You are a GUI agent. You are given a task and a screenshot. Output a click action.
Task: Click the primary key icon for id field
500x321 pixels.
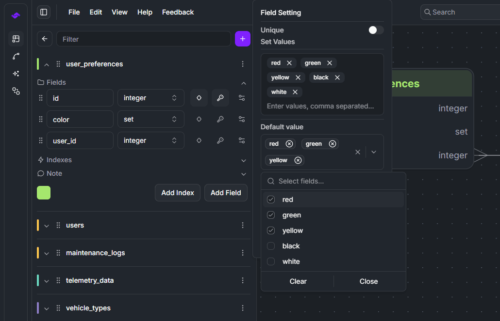(220, 98)
